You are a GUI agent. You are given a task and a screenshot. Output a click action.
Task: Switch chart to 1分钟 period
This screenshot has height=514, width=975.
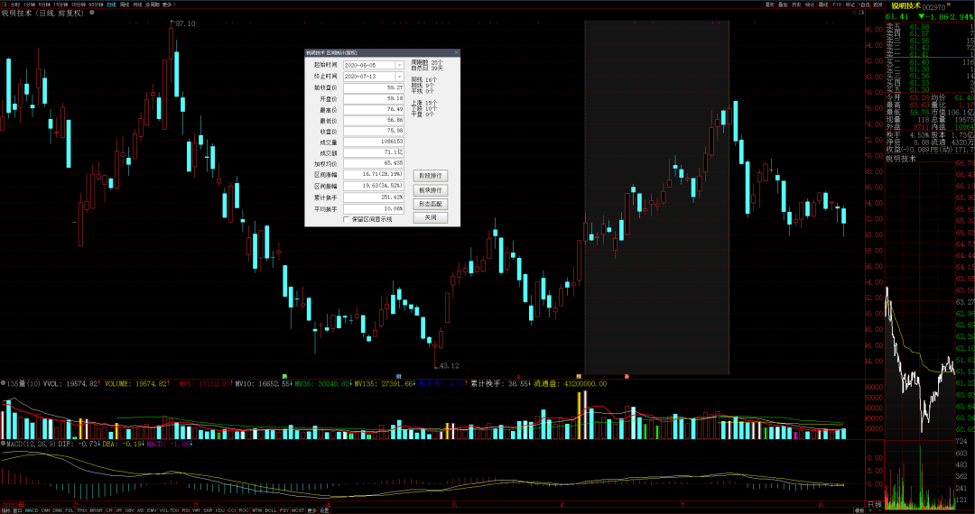click(x=29, y=5)
